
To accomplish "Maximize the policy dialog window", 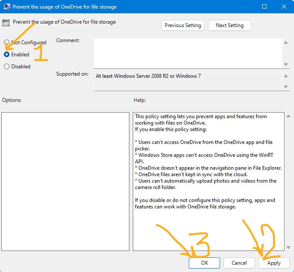I will point(264,6).
